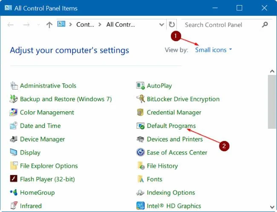Open the Infrared link
The width and height of the screenshot is (277, 212).
pos(31,206)
